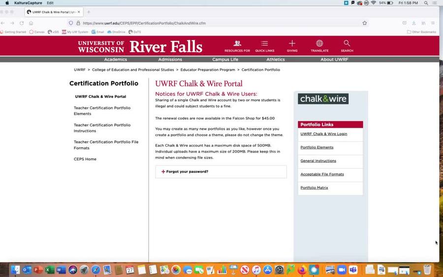Open a new browser tab
The width and height of the screenshot is (443, 277).
click(x=89, y=12)
